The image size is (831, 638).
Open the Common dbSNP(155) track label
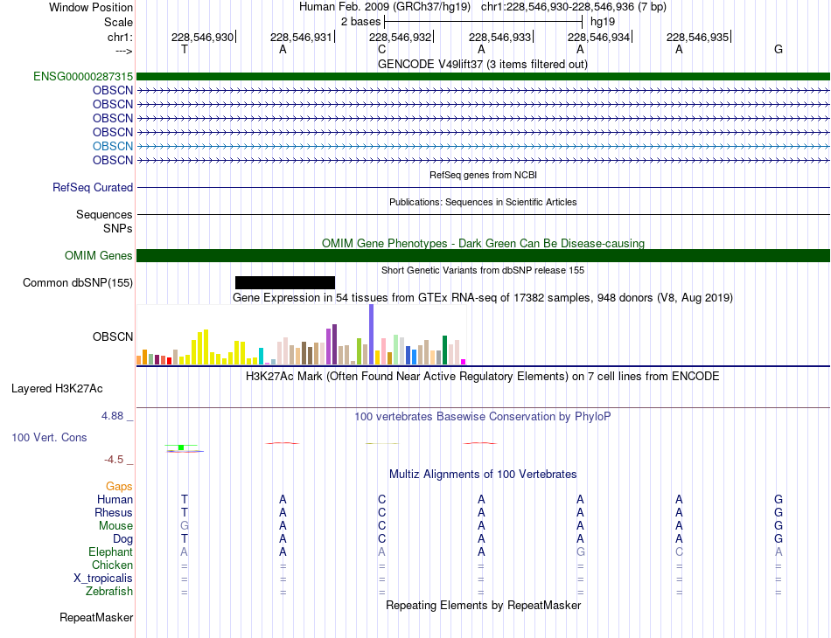77,283
